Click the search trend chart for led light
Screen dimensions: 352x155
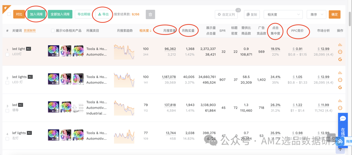tap(124, 52)
